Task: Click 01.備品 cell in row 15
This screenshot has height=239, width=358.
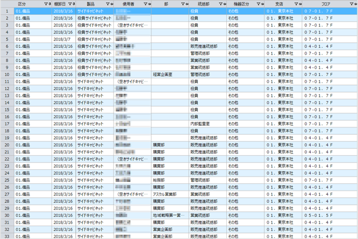Action: (33, 110)
